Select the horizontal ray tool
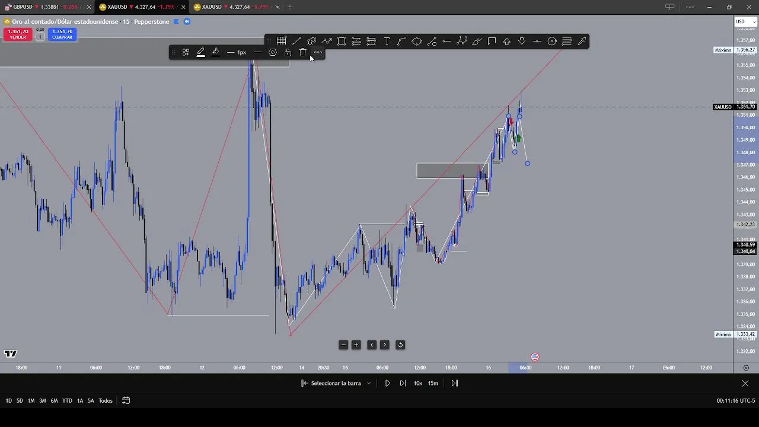 (537, 41)
